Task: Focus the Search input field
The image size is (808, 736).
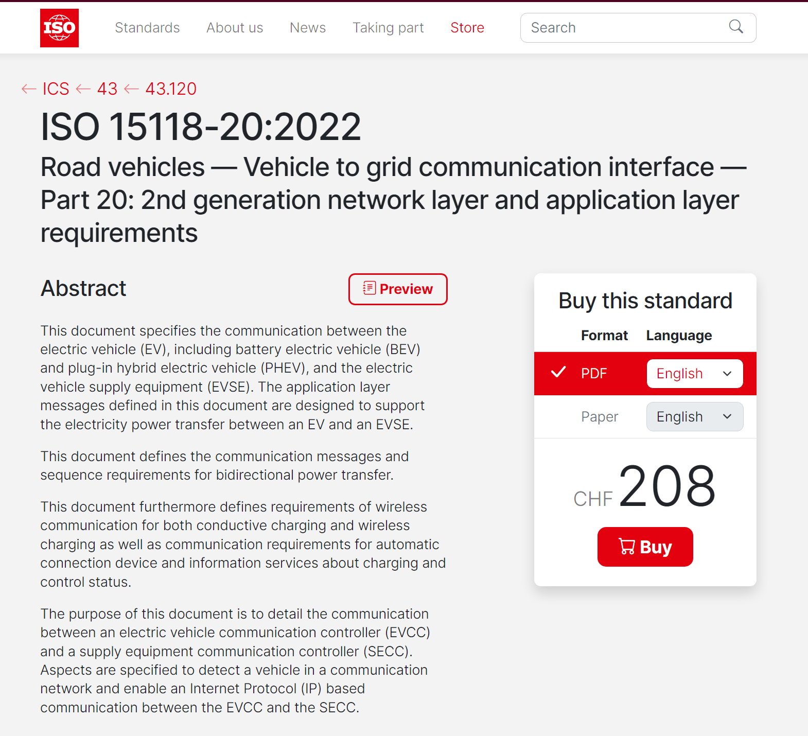Action: pos(638,28)
